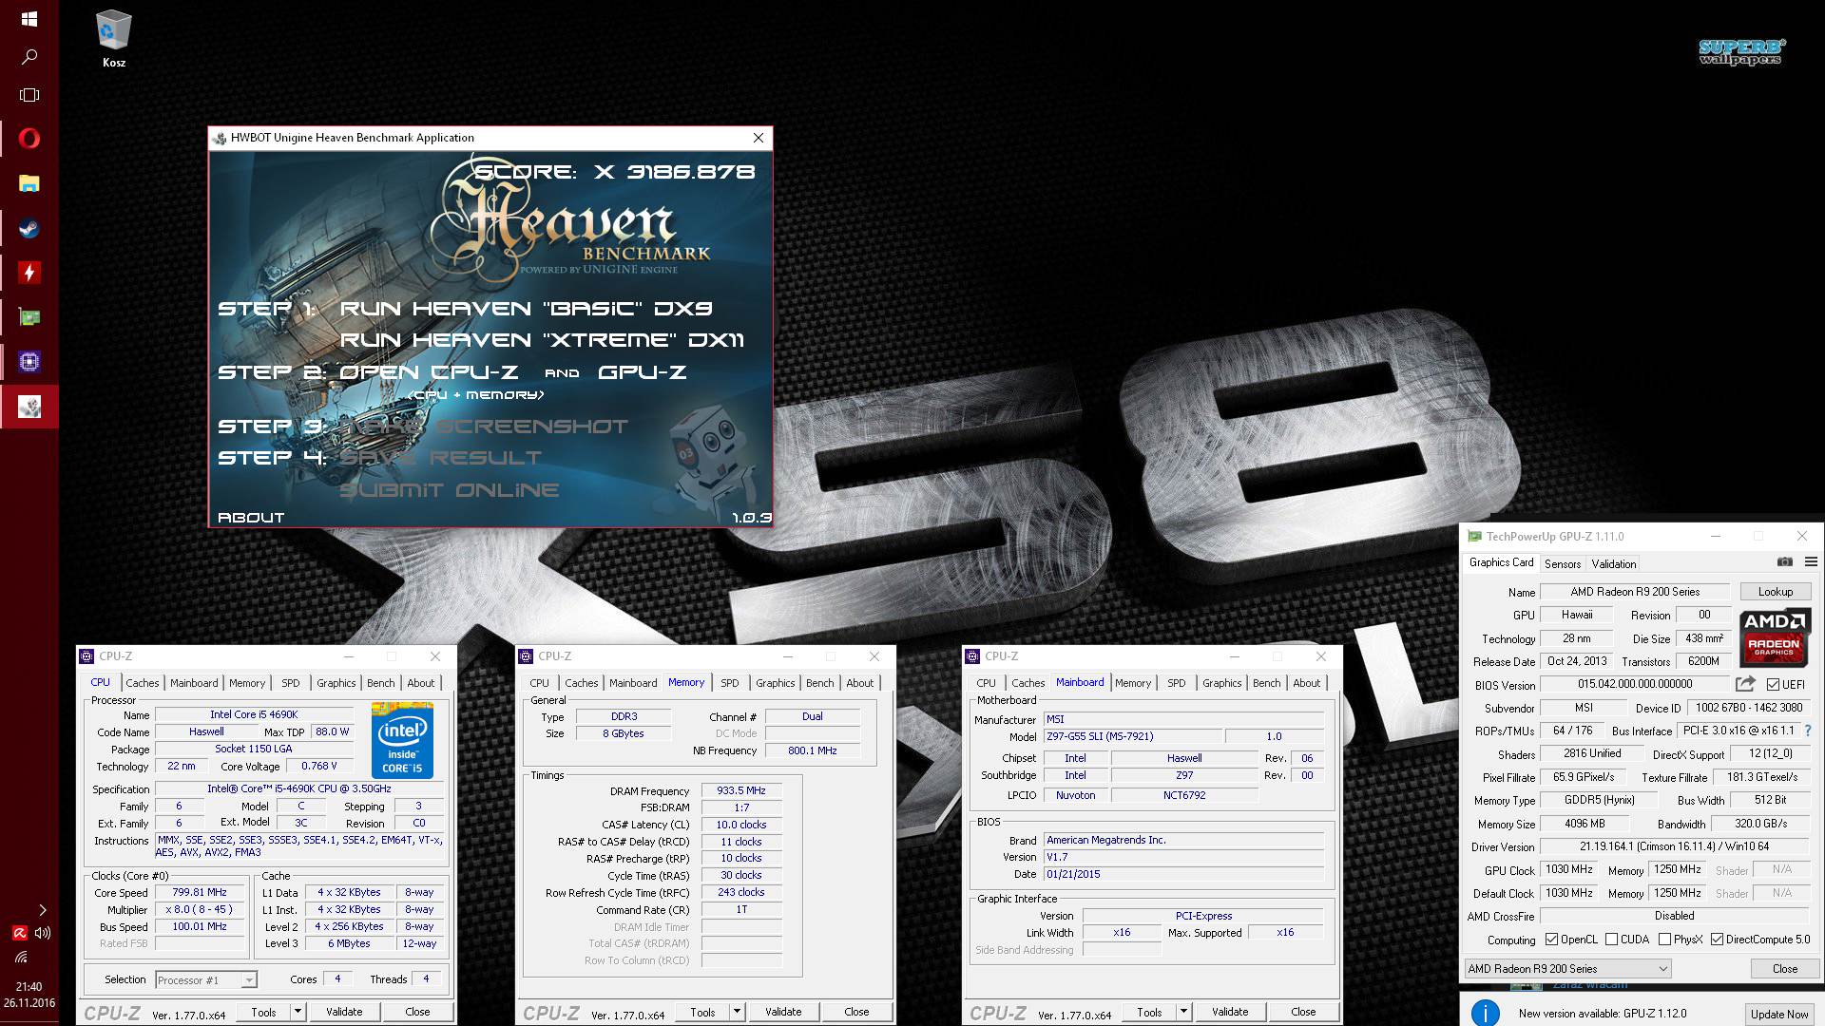Expand hidden tray icons chevron

[42, 910]
